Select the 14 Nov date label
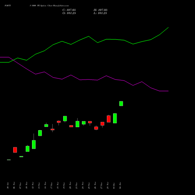The height and width of the screenshot is (195, 195). (45, 185)
